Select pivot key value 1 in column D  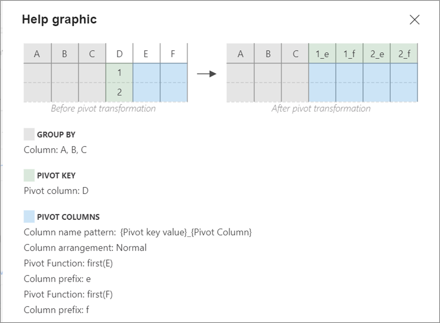119,73
